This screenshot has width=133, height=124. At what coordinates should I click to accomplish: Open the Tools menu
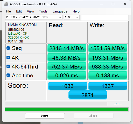tap(43, 11)
